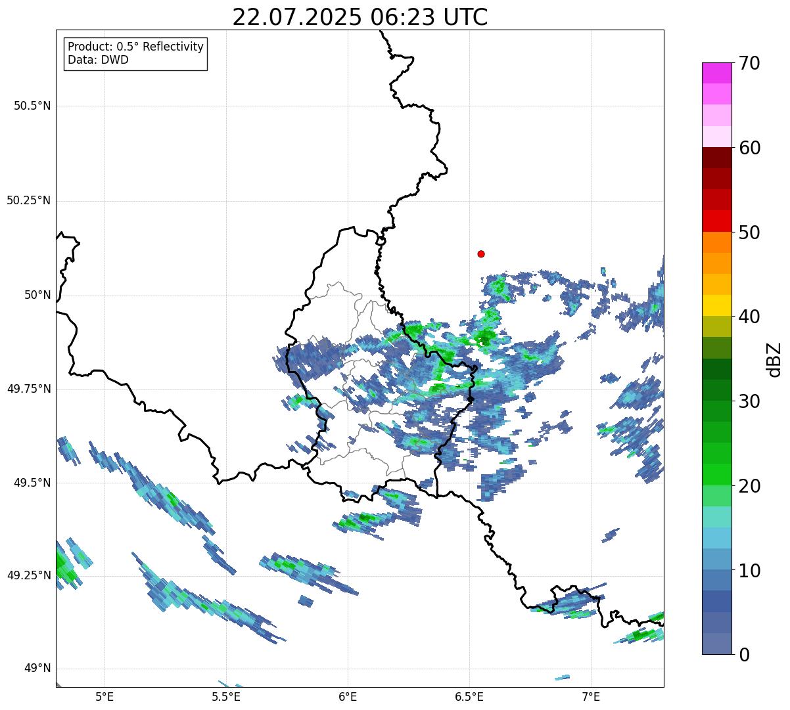This screenshot has width=790, height=710.
Task: Click the 6.5°E longitude label
Action: (469, 696)
